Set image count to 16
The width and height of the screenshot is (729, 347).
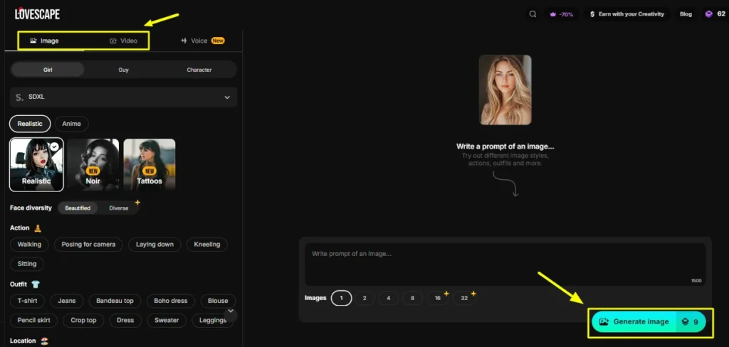pos(438,298)
